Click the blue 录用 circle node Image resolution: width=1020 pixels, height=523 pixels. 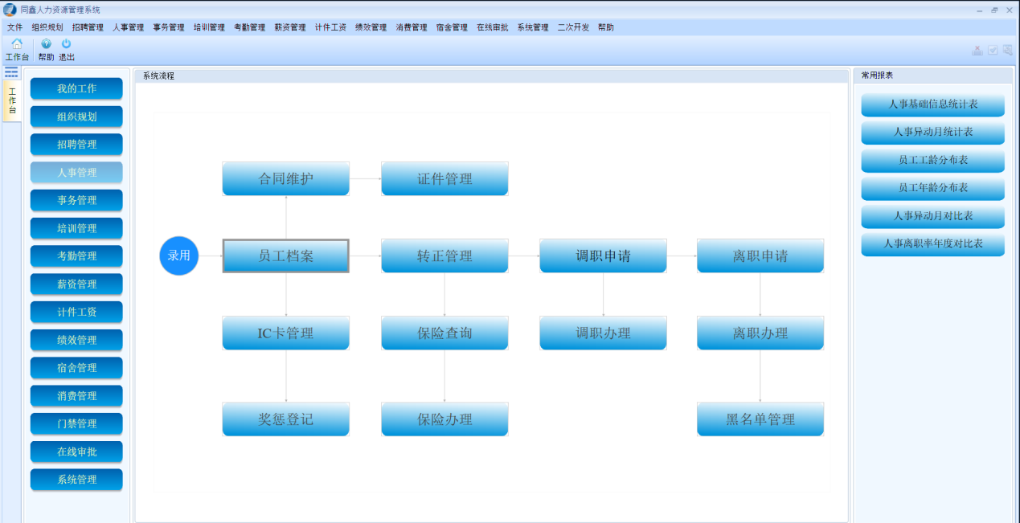(178, 255)
